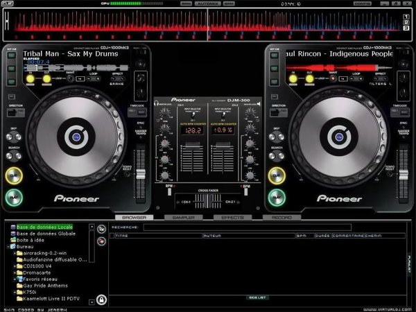The image size is (416, 312).
Task: Click the left deck pitch fader handle
Action: coord(141,174)
